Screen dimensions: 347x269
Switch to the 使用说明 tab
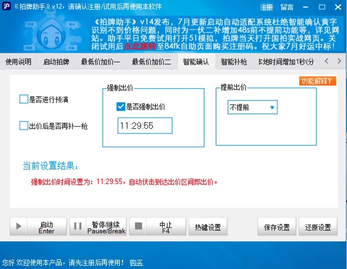[18, 61]
